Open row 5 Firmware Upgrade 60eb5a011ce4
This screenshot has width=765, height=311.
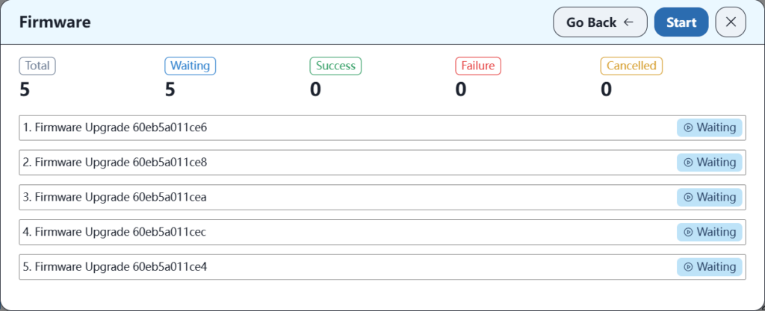pyautogui.click(x=115, y=267)
